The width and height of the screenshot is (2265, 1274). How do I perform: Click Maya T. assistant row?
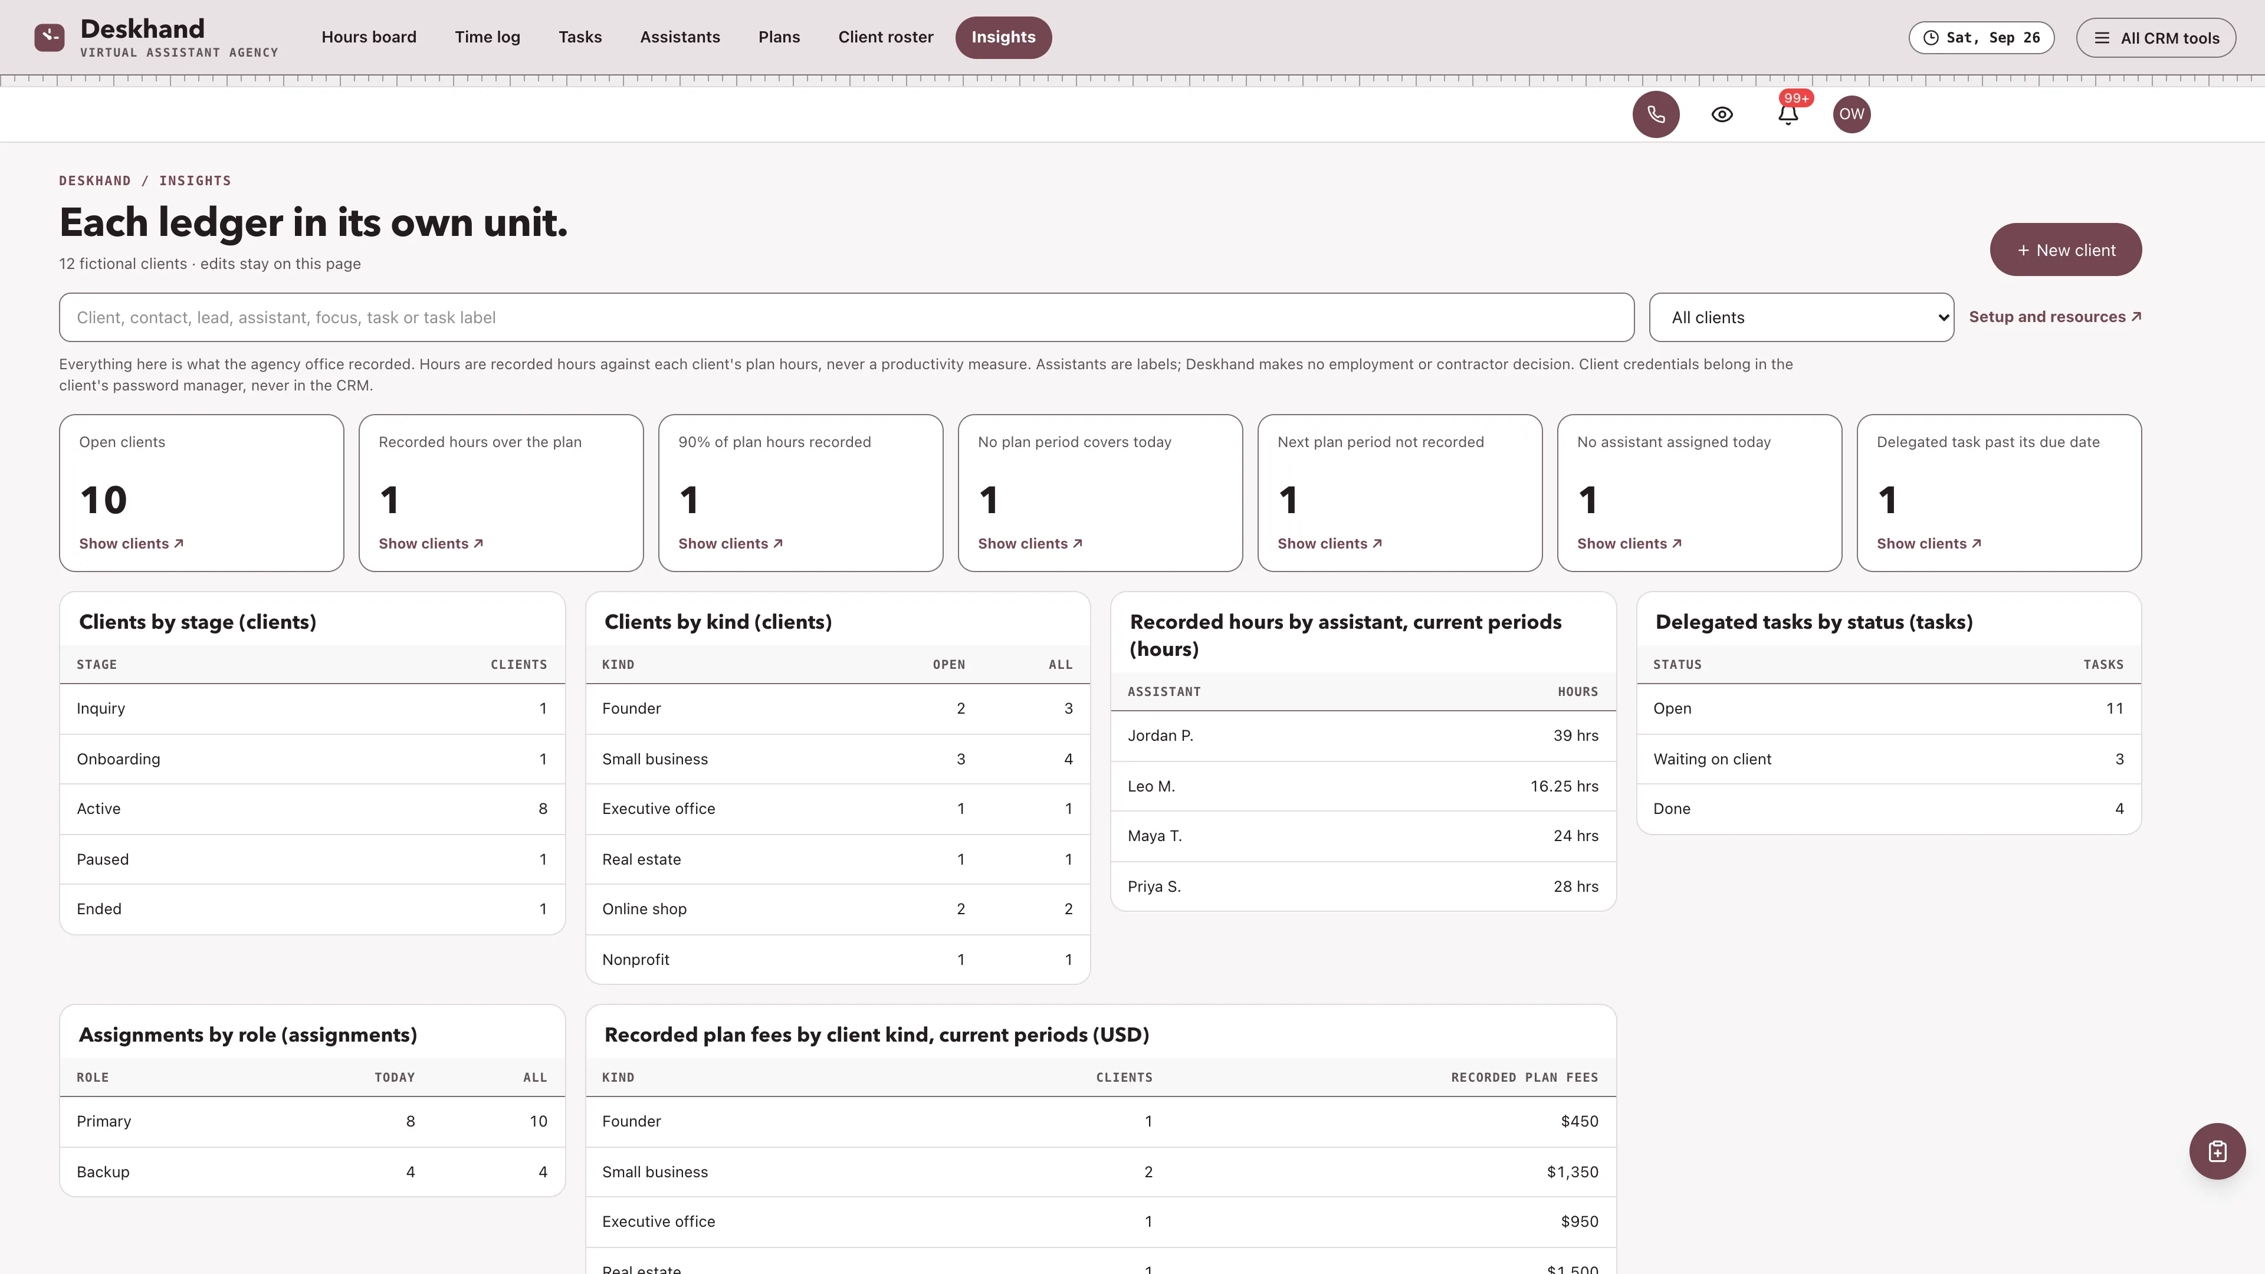click(1363, 836)
